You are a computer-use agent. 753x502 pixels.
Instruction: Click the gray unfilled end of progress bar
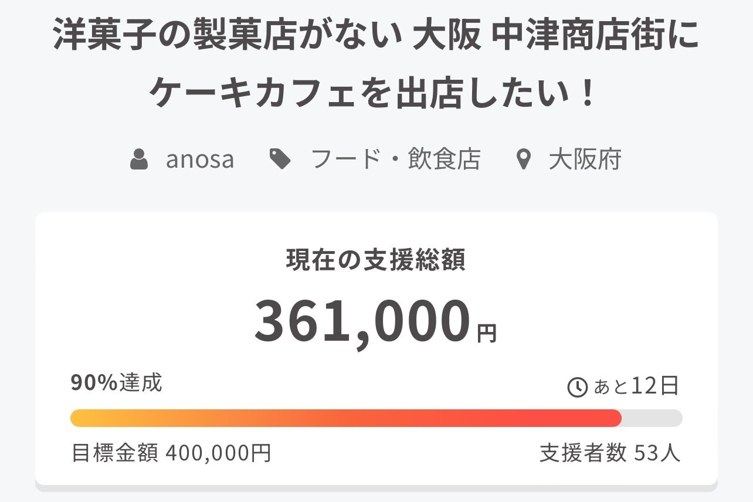coord(652,418)
